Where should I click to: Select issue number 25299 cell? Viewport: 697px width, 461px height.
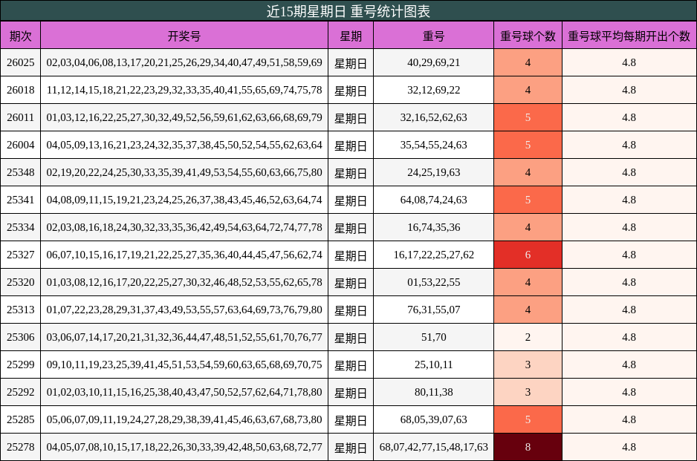point(22,364)
